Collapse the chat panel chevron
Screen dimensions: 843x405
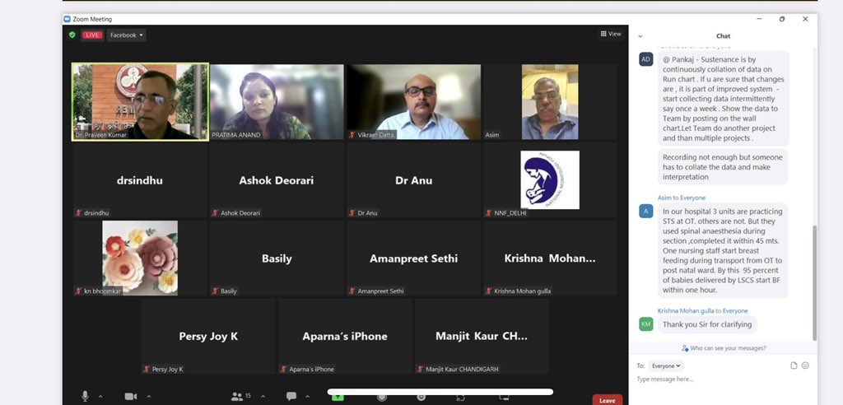tap(640, 36)
